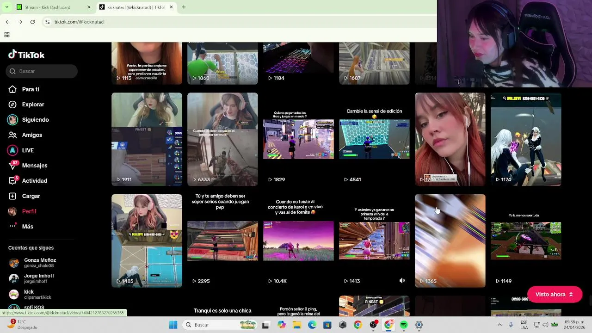Open 'Cambie la sensi de edición' video
Screen dimensions: 592x333
coord(374,139)
